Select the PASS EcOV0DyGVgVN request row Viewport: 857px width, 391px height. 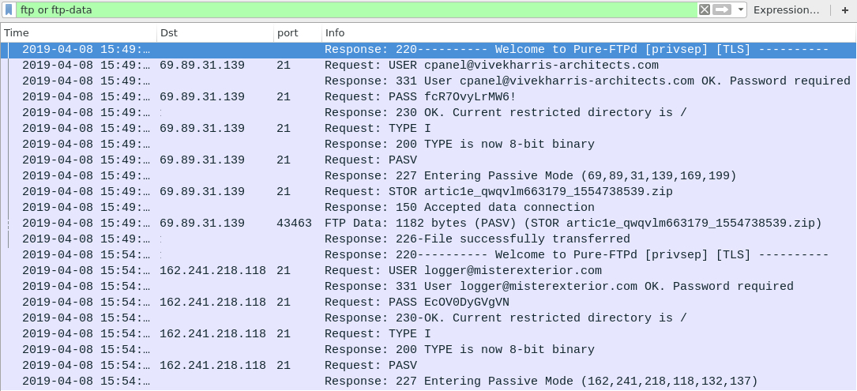tap(428, 303)
